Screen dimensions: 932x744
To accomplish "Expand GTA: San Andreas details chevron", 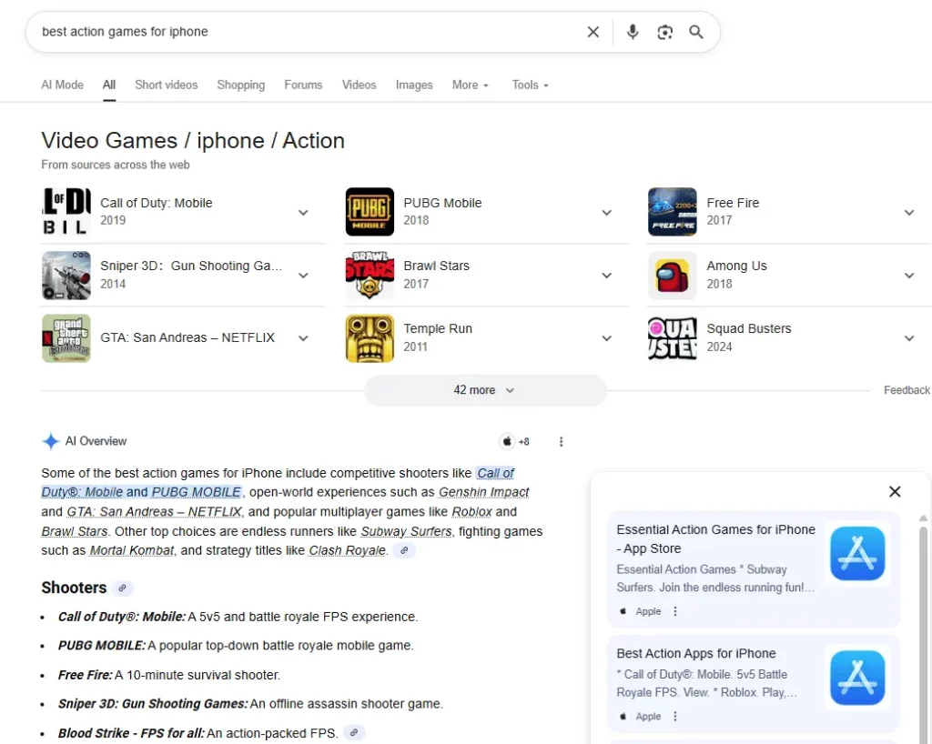I will tap(303, 338).
